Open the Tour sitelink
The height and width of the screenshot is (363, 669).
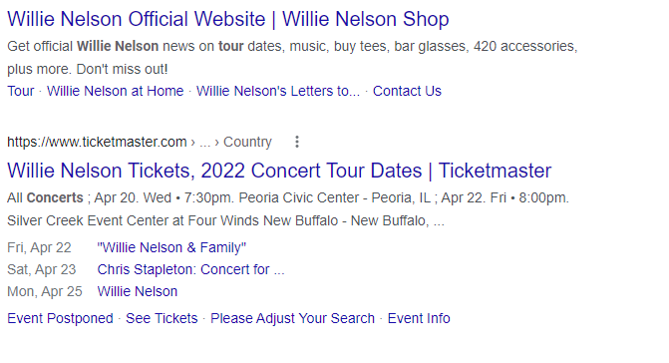(x=21, y=91)
